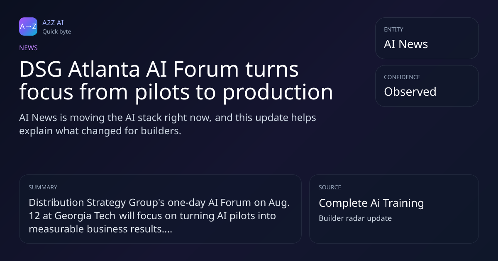Open the SOURCE card
Image resolution: width=498 pixels, height=261 pixels.
tap(394, 209)
